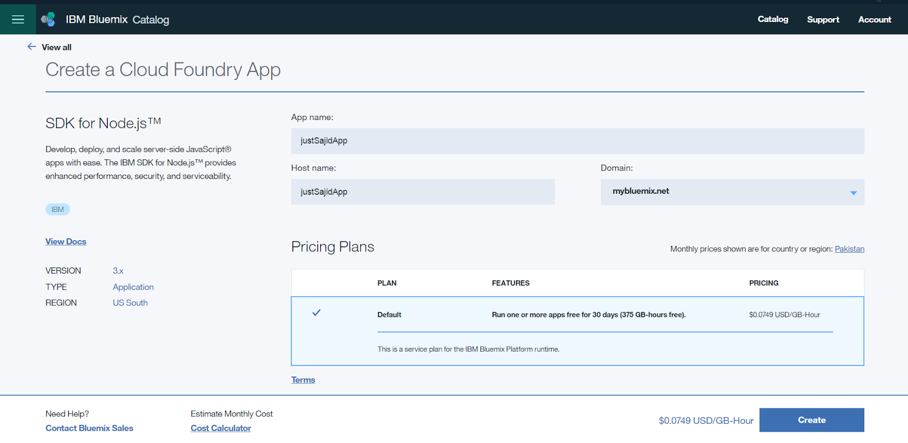908x443 pixels.
Task: Click the FEATURES column header
Action: point(511,283)
